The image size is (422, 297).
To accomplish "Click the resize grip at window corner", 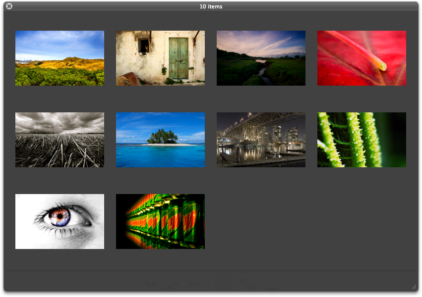I will [x=414, y=287].
